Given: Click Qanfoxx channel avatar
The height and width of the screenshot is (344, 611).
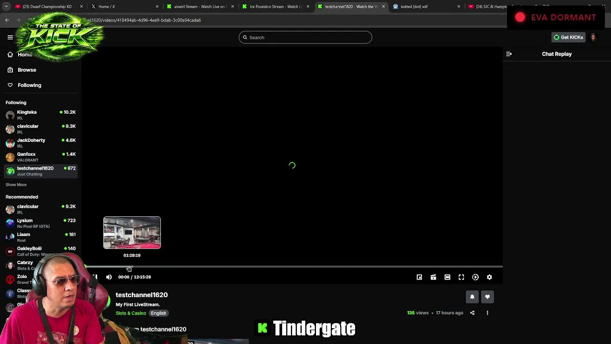Looking at the screenshot, I should pyautogui.click(x=10, y=157).
